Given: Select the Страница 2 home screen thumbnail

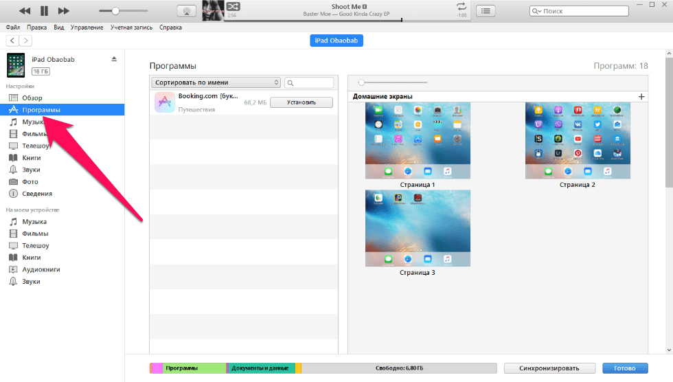Looking at the screenshot, I should [578, 141].
